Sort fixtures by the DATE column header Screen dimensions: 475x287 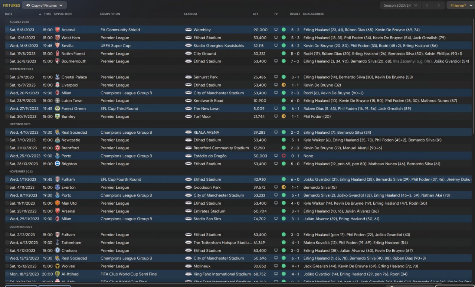9,14
